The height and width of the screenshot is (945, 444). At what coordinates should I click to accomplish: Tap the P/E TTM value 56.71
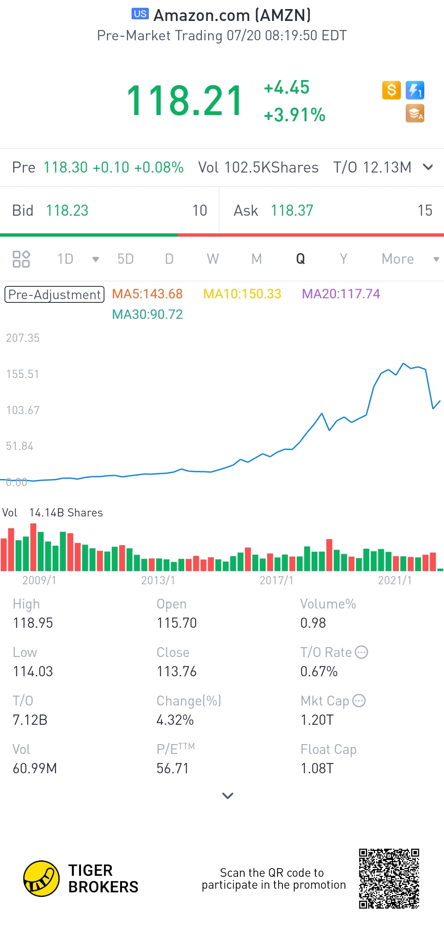coord(173,768)
